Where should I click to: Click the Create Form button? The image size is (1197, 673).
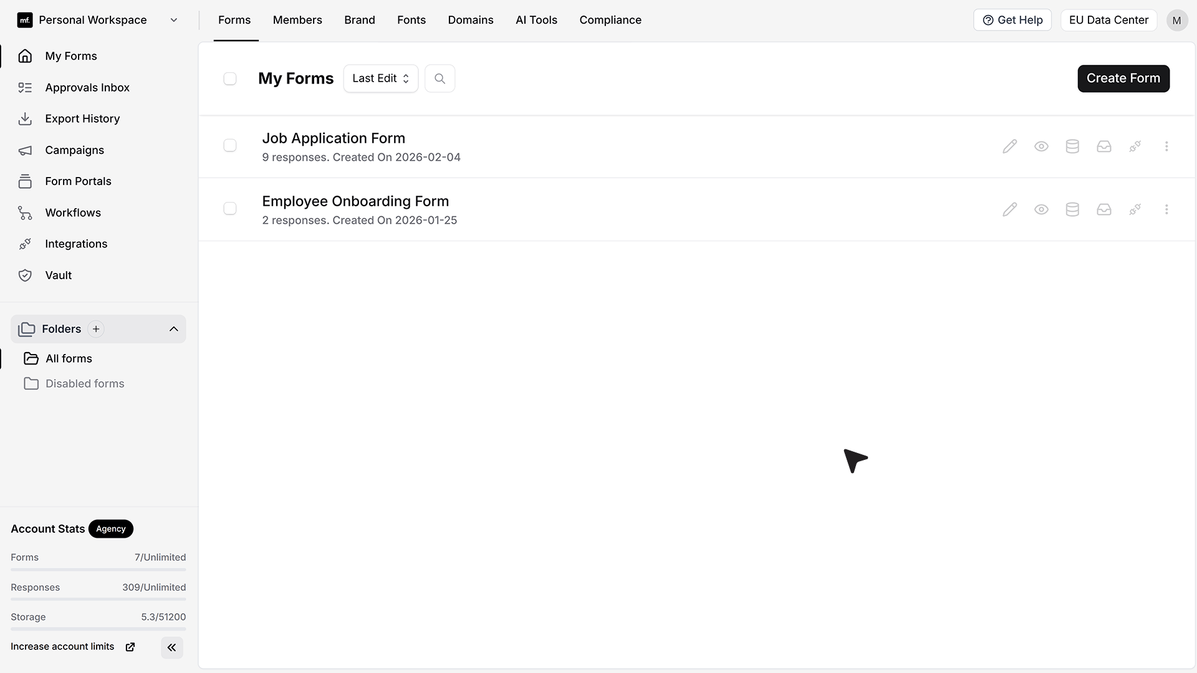point(1123,79)
